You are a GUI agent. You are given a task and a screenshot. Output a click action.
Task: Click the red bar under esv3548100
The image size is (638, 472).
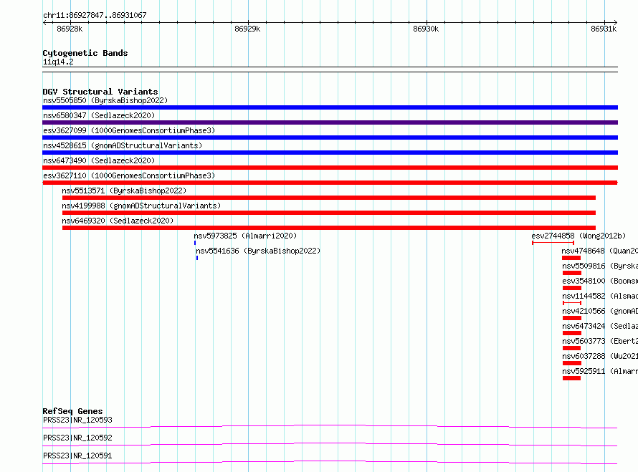[571, 288]
